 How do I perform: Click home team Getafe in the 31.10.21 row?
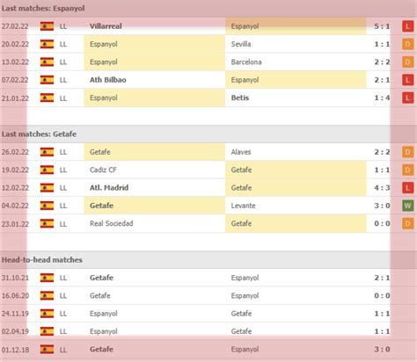(101, 278)
